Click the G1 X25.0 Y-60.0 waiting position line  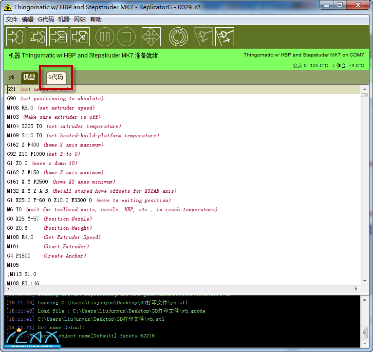[x=89, y=201]
